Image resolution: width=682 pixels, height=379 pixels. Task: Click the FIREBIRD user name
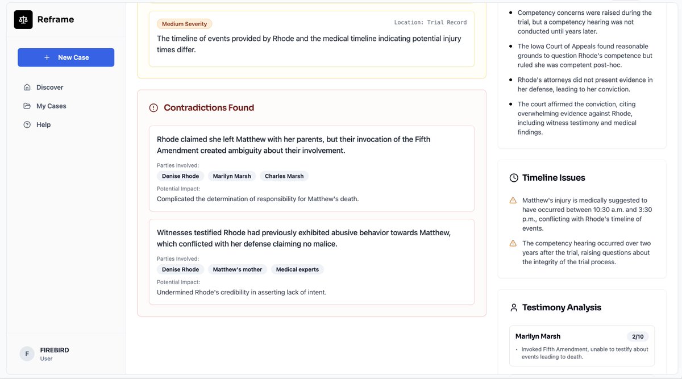tap(55, 350)
